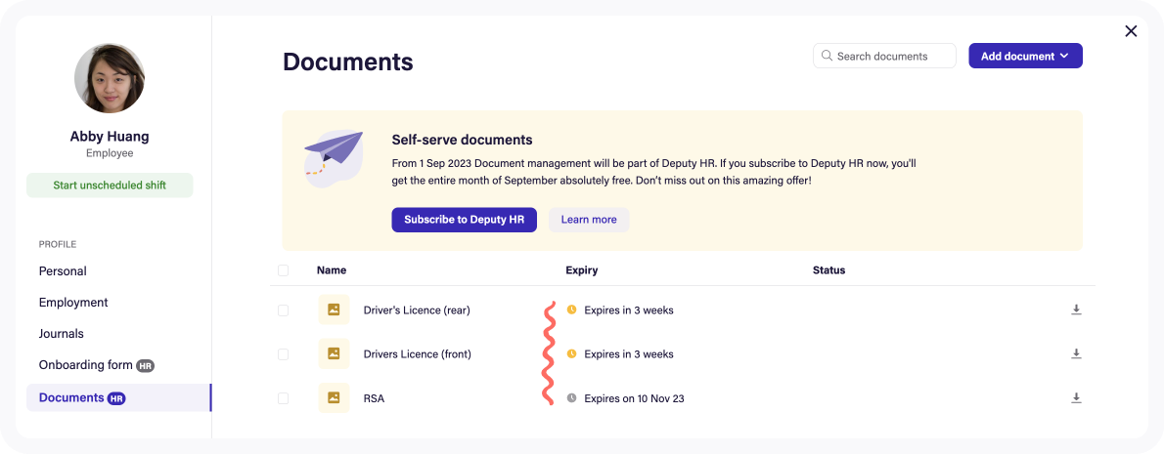Click the Learn more button

click(x=589, y=220)
